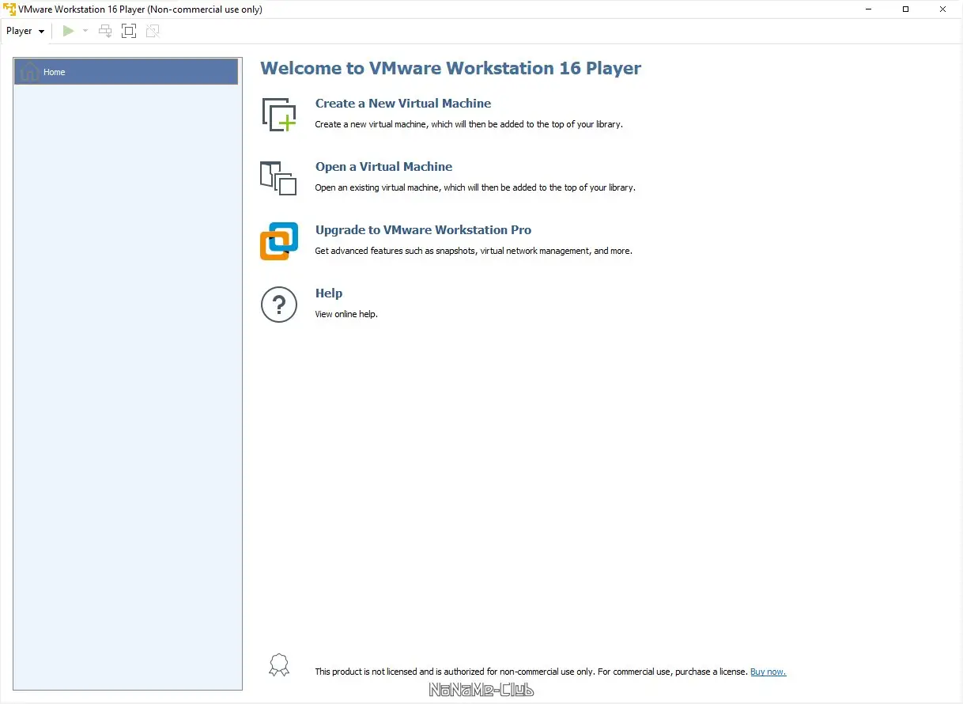Click Open a Virtual Machine heading
The height and width of the screenshot is (704, 963).
click(383, 167)
